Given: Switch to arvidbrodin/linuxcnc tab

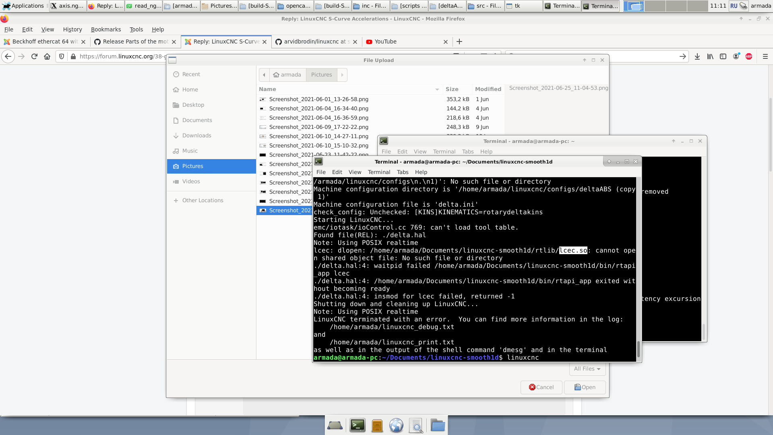Looking at the screenshot, I should pyautogui.click(x=316, y=42).
